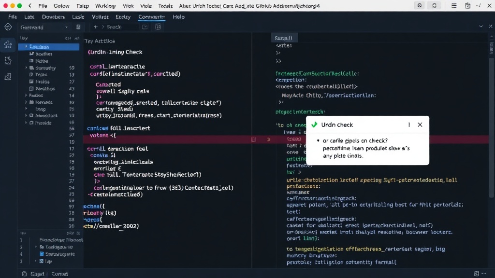Click Caget in the status bar
This screenshot has height=278, width=495.
(37, 274)
